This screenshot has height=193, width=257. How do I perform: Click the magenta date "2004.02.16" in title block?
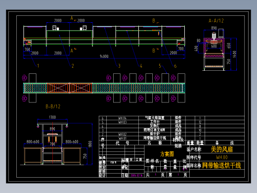(x=136, y=175)
